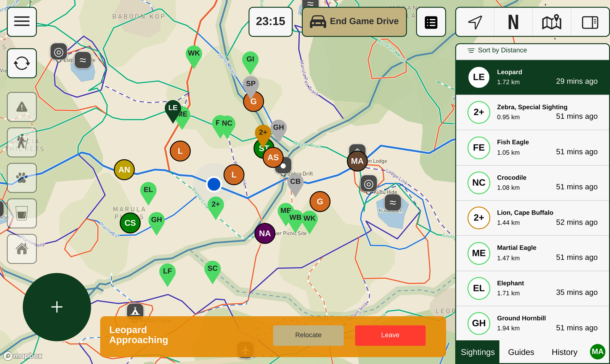Switch to the Guides tab

[x=521, y=352]
